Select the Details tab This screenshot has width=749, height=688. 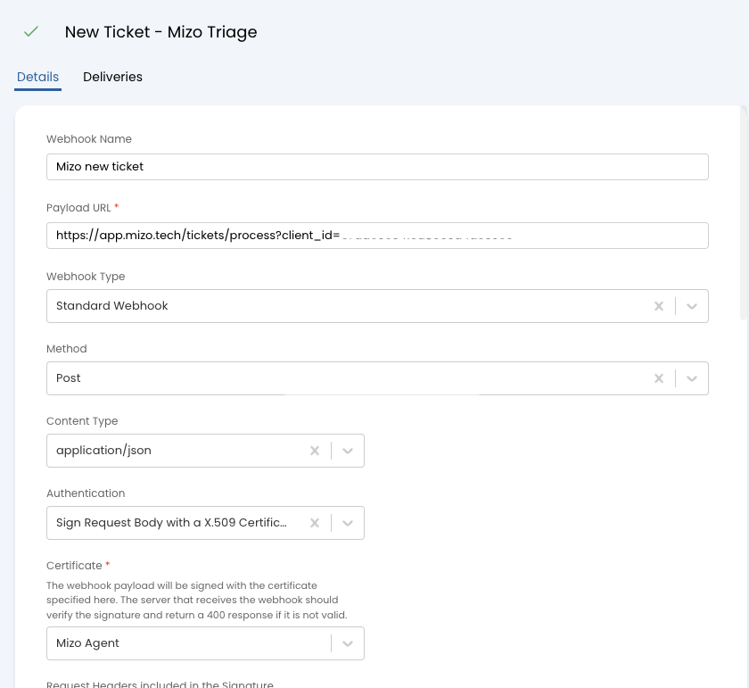(x=37, y=77)
